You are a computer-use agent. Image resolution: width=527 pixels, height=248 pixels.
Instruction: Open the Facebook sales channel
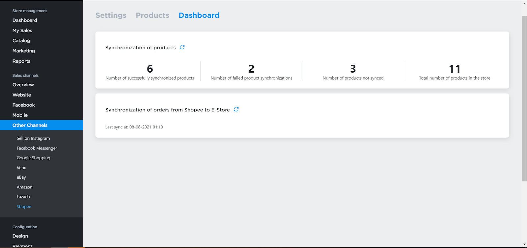[24, 105]
